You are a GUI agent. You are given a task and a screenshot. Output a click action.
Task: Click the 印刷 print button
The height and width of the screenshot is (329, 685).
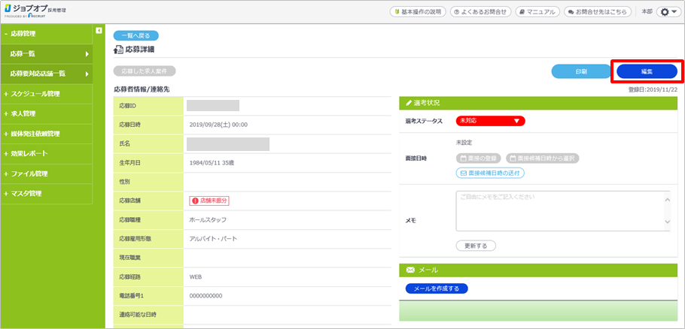[x=581, y=71]
